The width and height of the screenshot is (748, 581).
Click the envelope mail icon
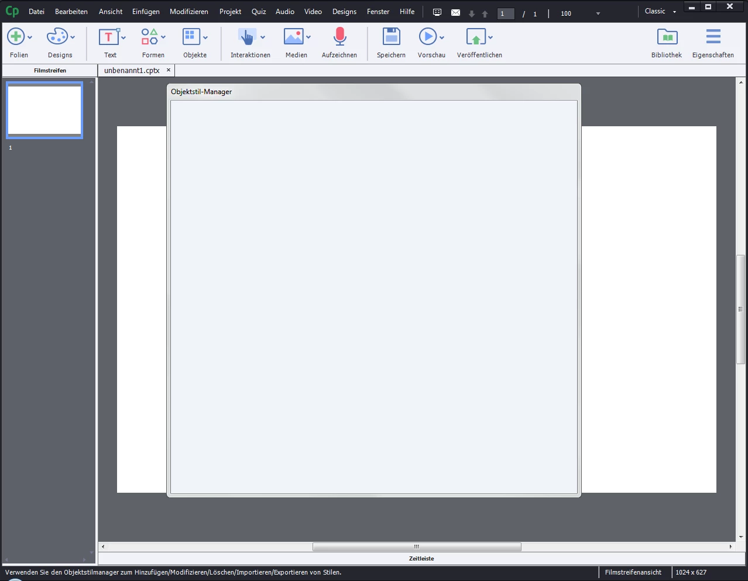tap(455, 12)
